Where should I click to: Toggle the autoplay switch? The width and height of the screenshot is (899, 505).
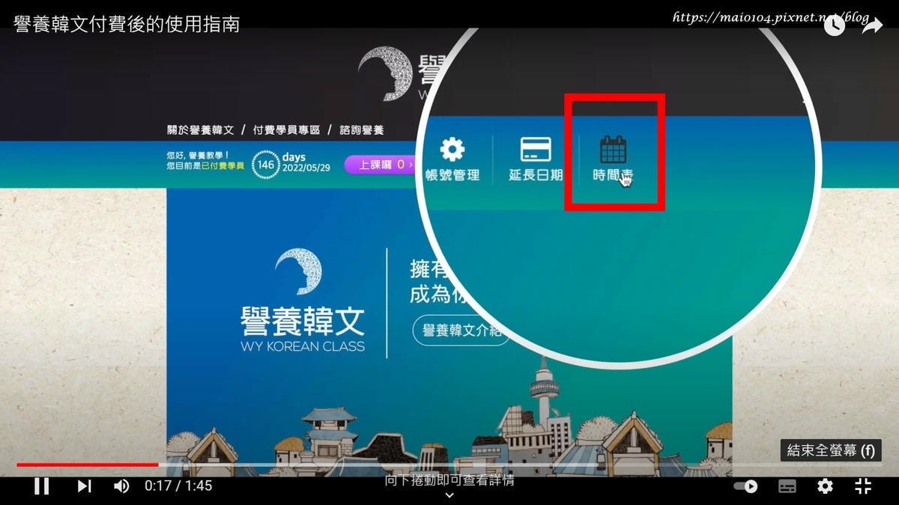point(745,486)
